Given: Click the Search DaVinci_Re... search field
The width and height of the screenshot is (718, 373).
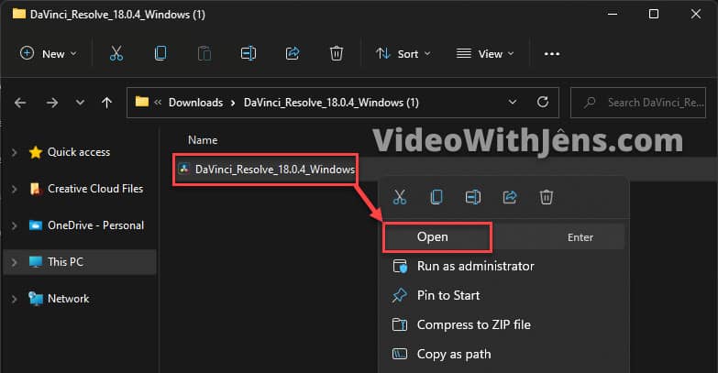Looking at the screenshot, I should [638, 103].
